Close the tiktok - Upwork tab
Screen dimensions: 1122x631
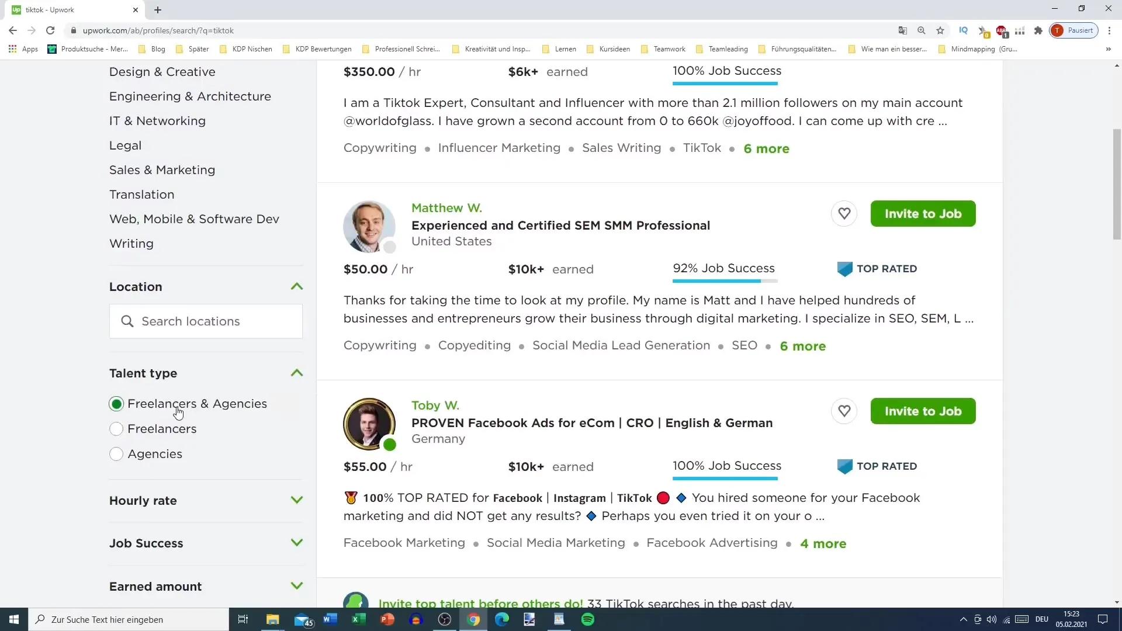tap(136, 10)
